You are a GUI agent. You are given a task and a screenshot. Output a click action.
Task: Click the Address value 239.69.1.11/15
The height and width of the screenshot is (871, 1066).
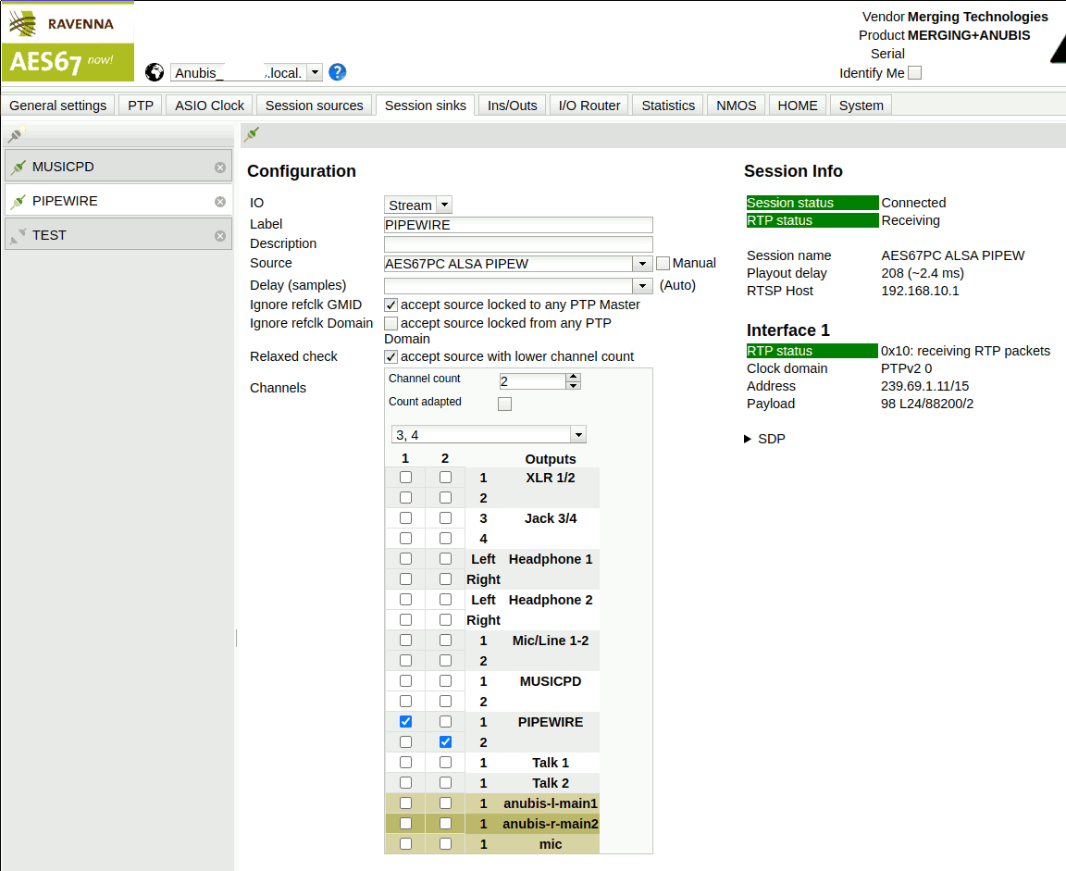point(924,386)
